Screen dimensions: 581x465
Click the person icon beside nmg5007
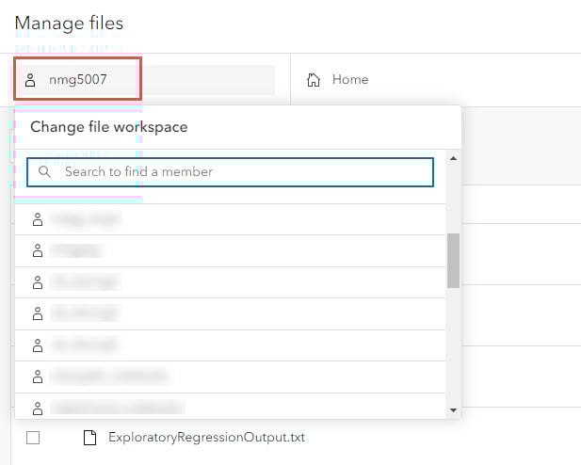[30, 80]
